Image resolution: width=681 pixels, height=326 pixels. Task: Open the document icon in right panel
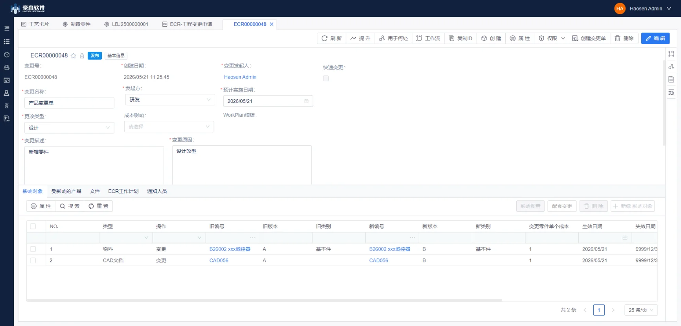coord(671,80)
